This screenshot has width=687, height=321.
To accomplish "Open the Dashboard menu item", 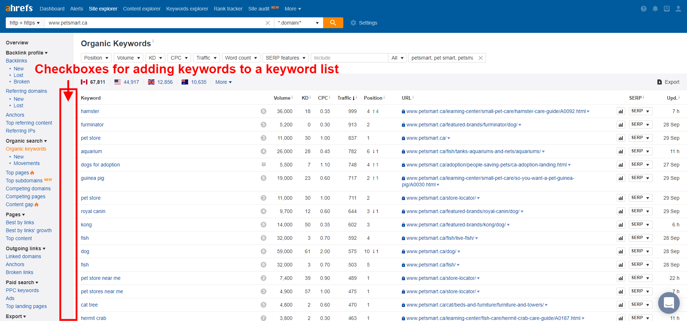I will (52, 9).
